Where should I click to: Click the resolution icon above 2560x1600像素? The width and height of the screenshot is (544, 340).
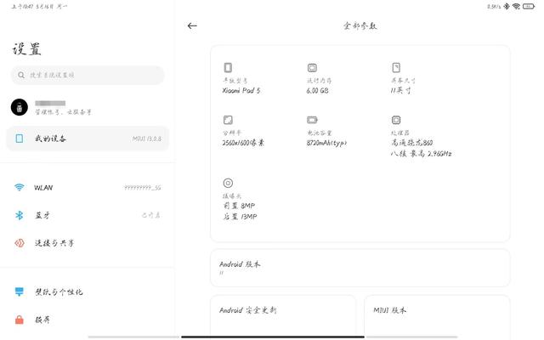point(228,120)
